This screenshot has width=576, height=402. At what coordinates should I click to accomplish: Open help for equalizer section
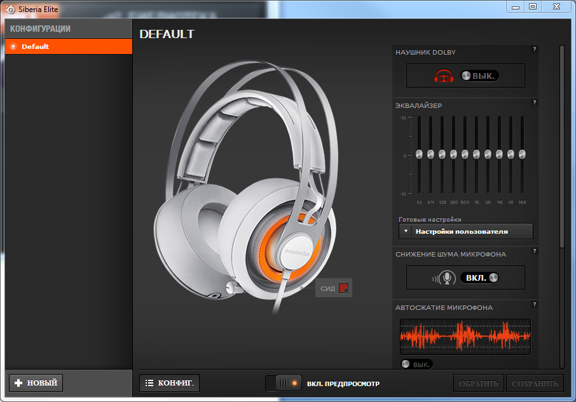coord(535,102)
